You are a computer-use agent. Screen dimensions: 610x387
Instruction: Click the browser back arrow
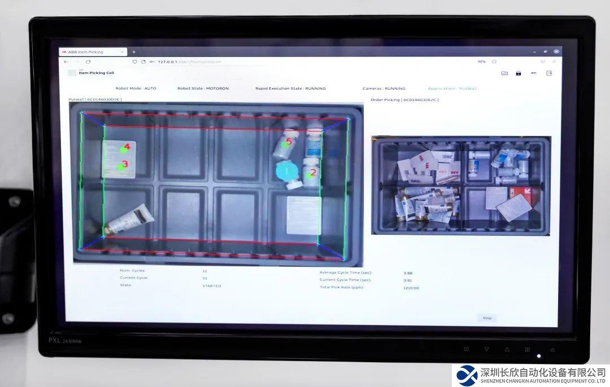coord(66,61)
